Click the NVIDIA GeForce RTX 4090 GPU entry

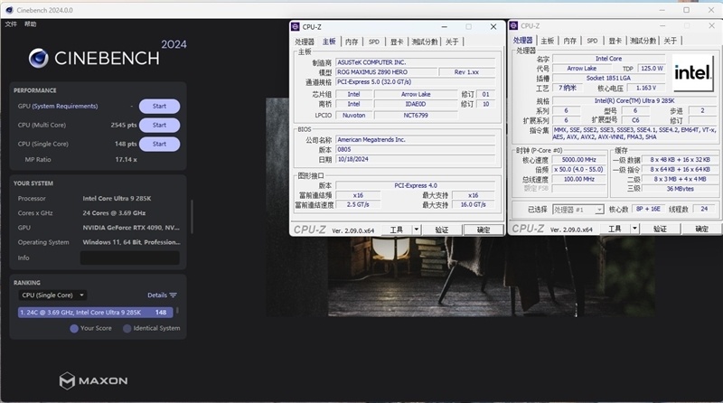131,228
